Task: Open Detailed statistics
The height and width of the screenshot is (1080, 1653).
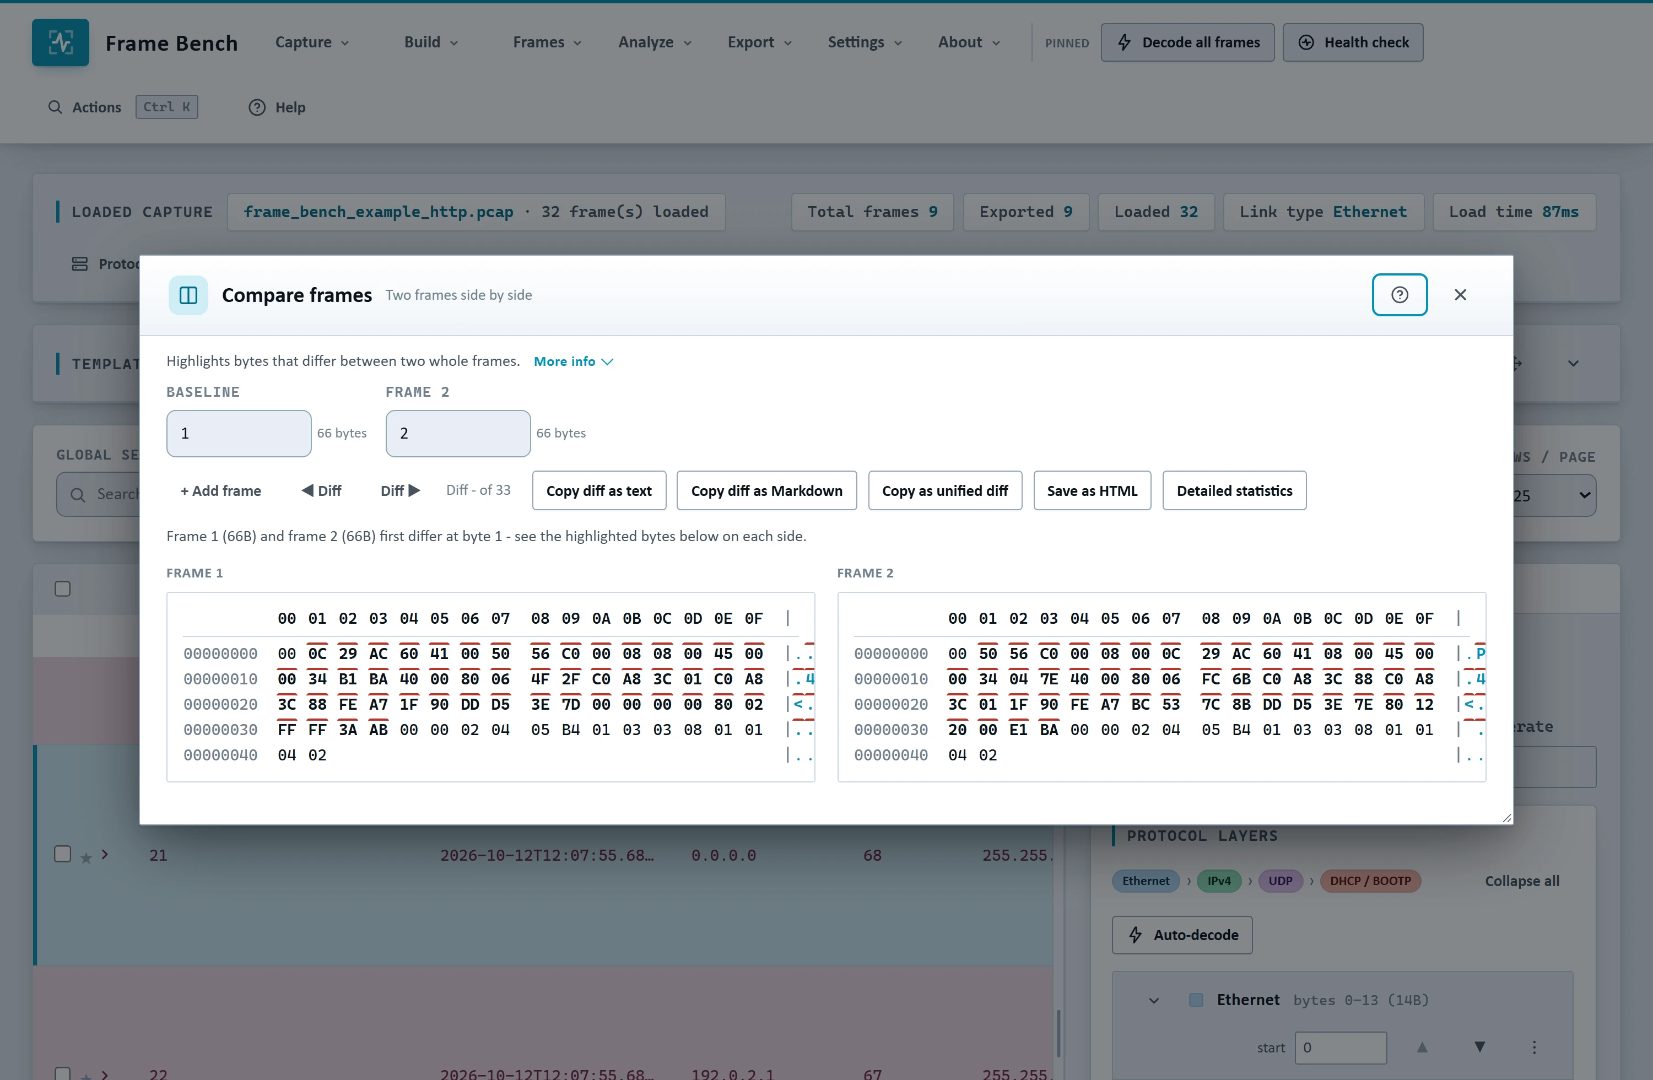Action: [1234, 490]
